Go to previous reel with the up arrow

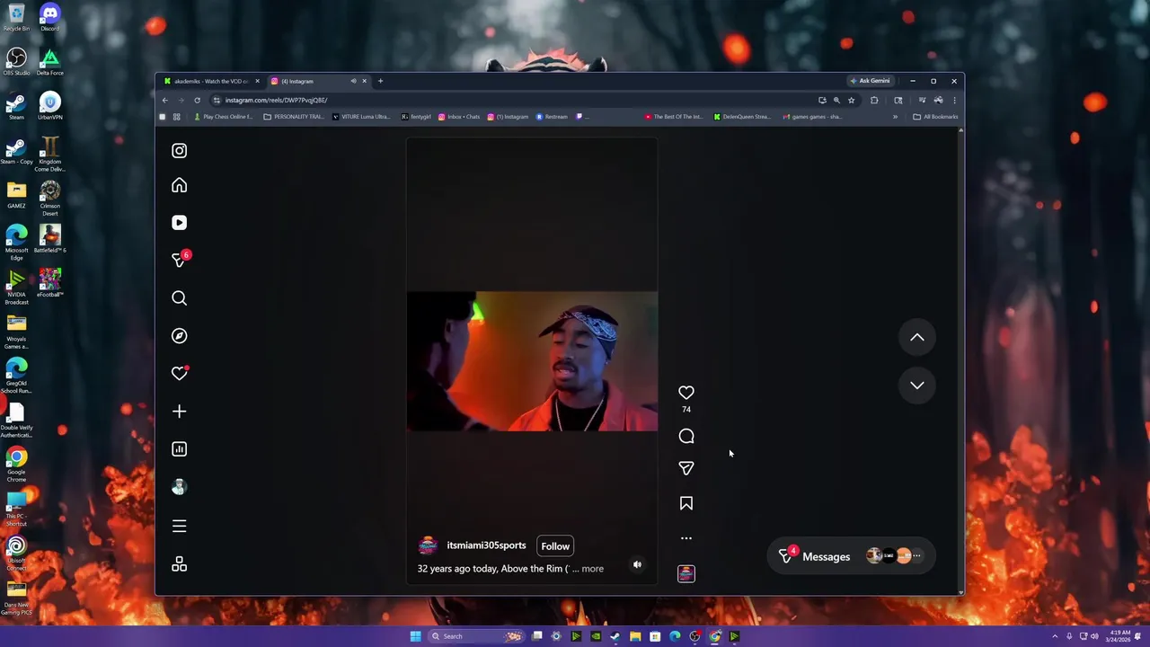(x=917, y=338)
